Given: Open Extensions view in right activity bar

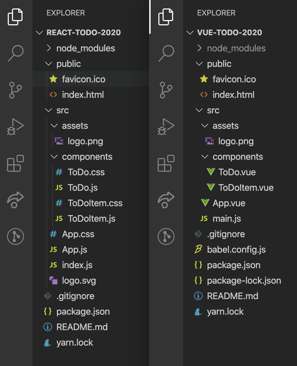Looking at the screenshot, I should coord(166,163).
